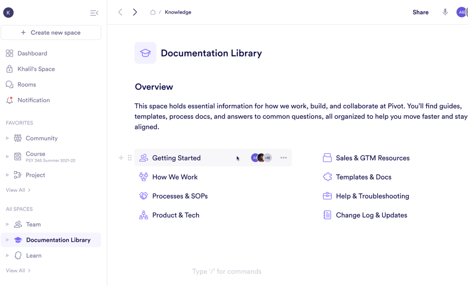
Task: Open the three-dot menu on Getting Started
Action: (284, 158)
